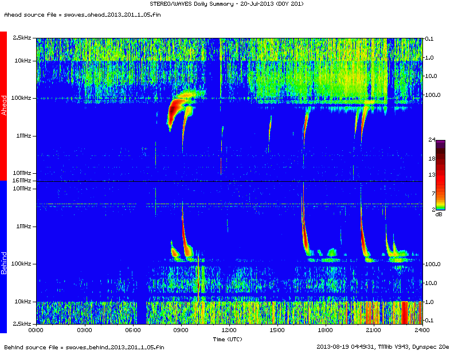This screenshot has width=454, height=351.
Task: Click the 18:00 time axis marker
Action: point(326,331)
